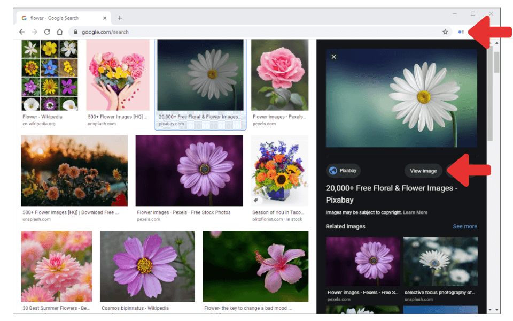Click '20,000+ Free Floral & Flower Images - Pixabay' title
Screen dimensions: 513x321
click(x=392, y=194)
